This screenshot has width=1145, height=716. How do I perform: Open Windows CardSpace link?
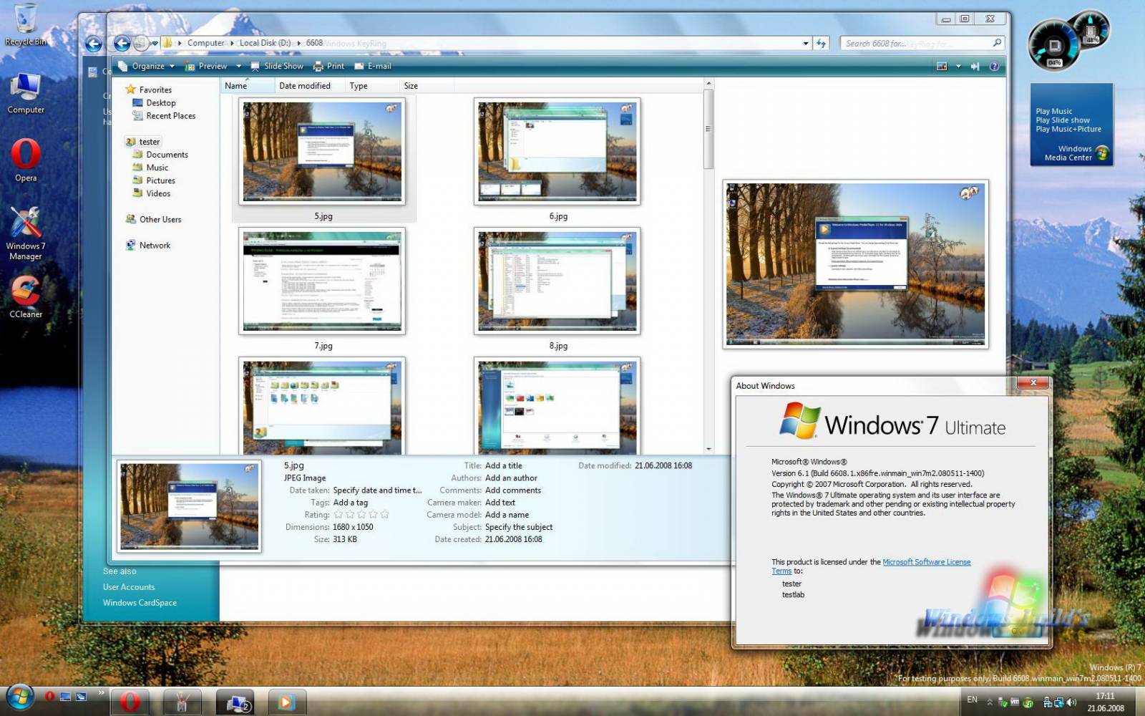(x=140, y=603)
